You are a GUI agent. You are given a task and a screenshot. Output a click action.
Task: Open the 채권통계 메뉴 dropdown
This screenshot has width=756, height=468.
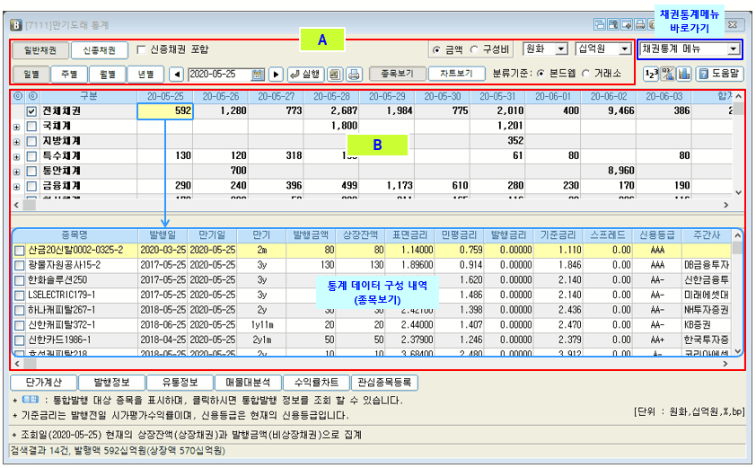[x=734, y=49]
